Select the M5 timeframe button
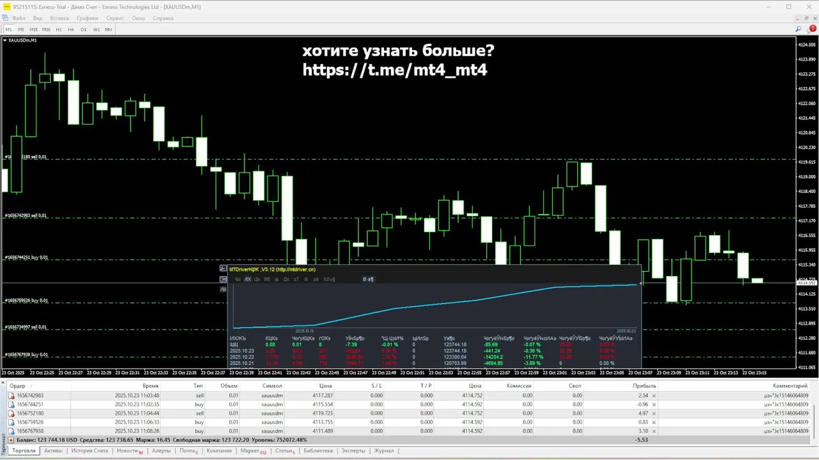The height and width of the screenshot is (460, 819). point(21,29)
